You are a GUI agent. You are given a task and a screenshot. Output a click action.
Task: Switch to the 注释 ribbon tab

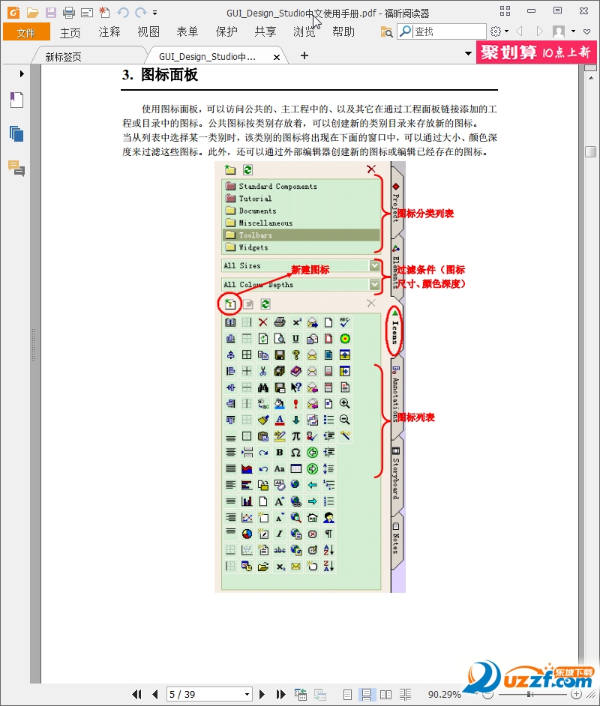[109, 32]
